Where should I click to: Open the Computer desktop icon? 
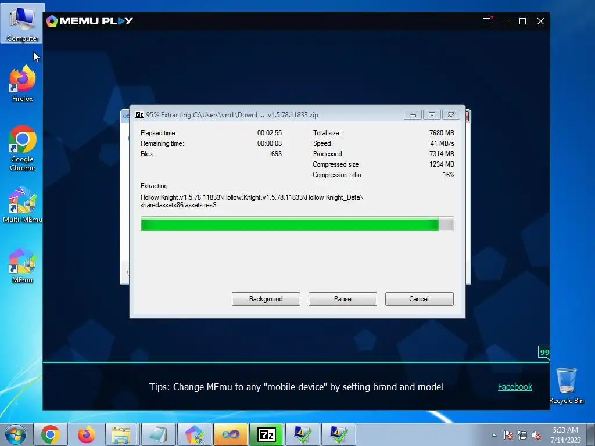pos(23,24)
